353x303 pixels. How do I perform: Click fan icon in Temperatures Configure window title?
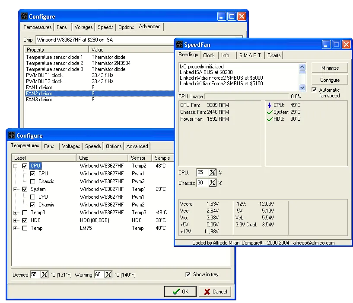(x=12, y=135)
